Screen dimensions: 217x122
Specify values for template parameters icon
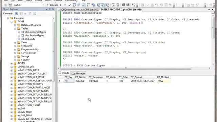[133, 5]
